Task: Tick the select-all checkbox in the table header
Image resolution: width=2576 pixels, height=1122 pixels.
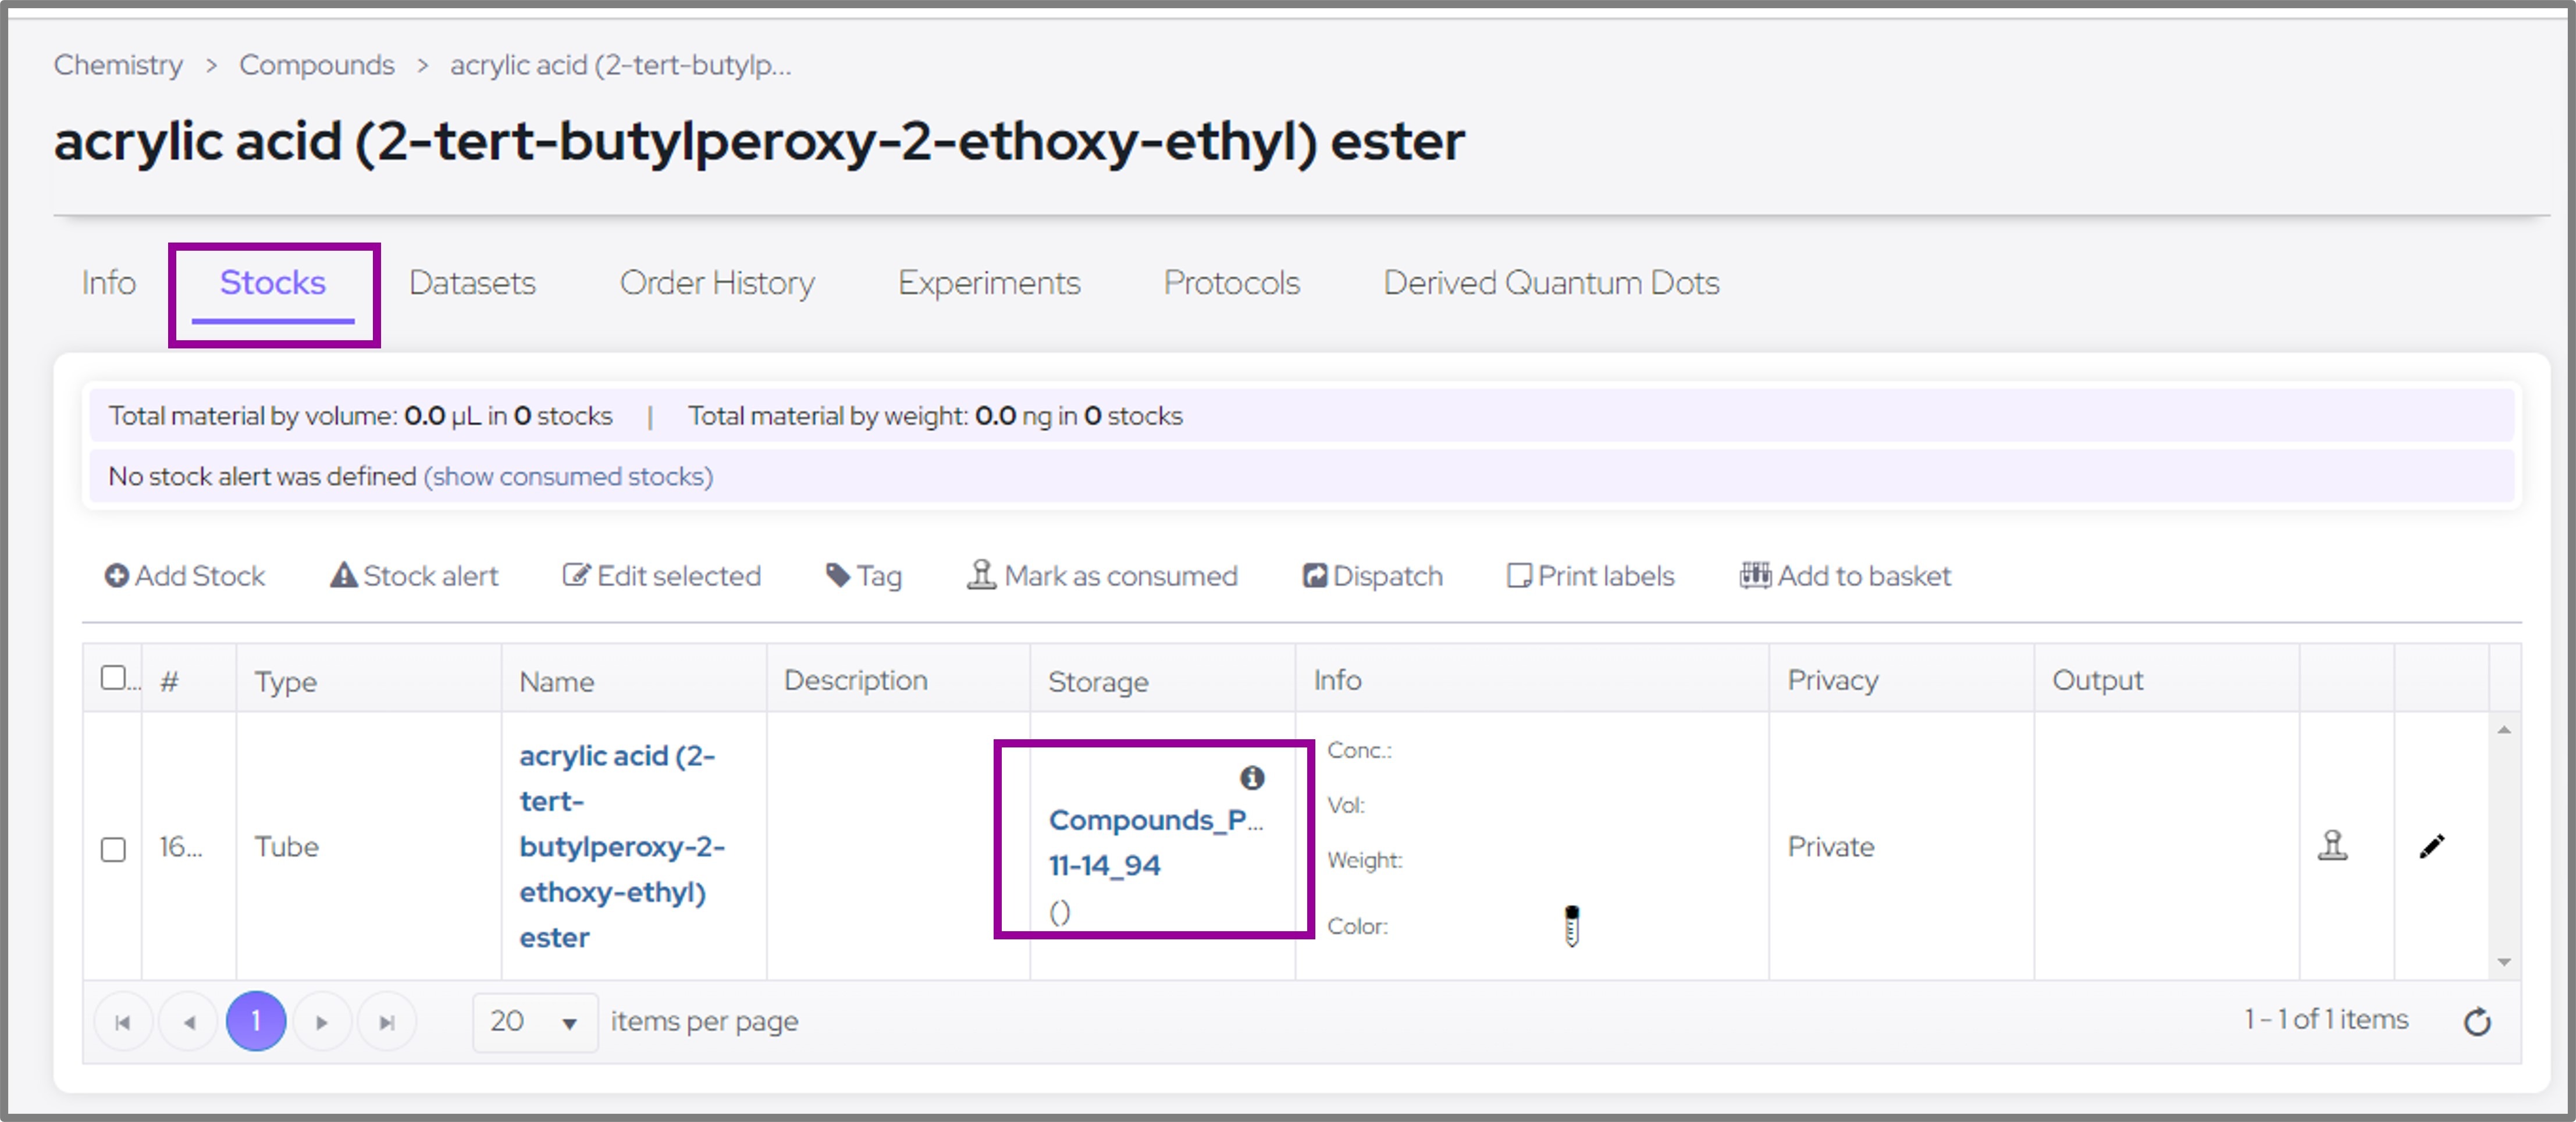Action: coord(113,679)
